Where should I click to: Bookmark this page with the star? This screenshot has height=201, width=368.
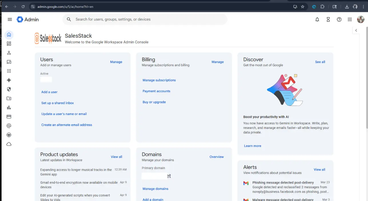(x=303, y=7)
